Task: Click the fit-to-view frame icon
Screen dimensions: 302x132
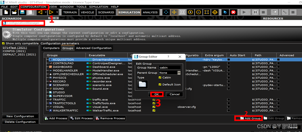Action: [x=207, y=12]
